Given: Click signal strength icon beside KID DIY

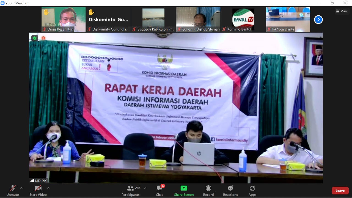Looking at the screenshot, I should pos(32,181).
